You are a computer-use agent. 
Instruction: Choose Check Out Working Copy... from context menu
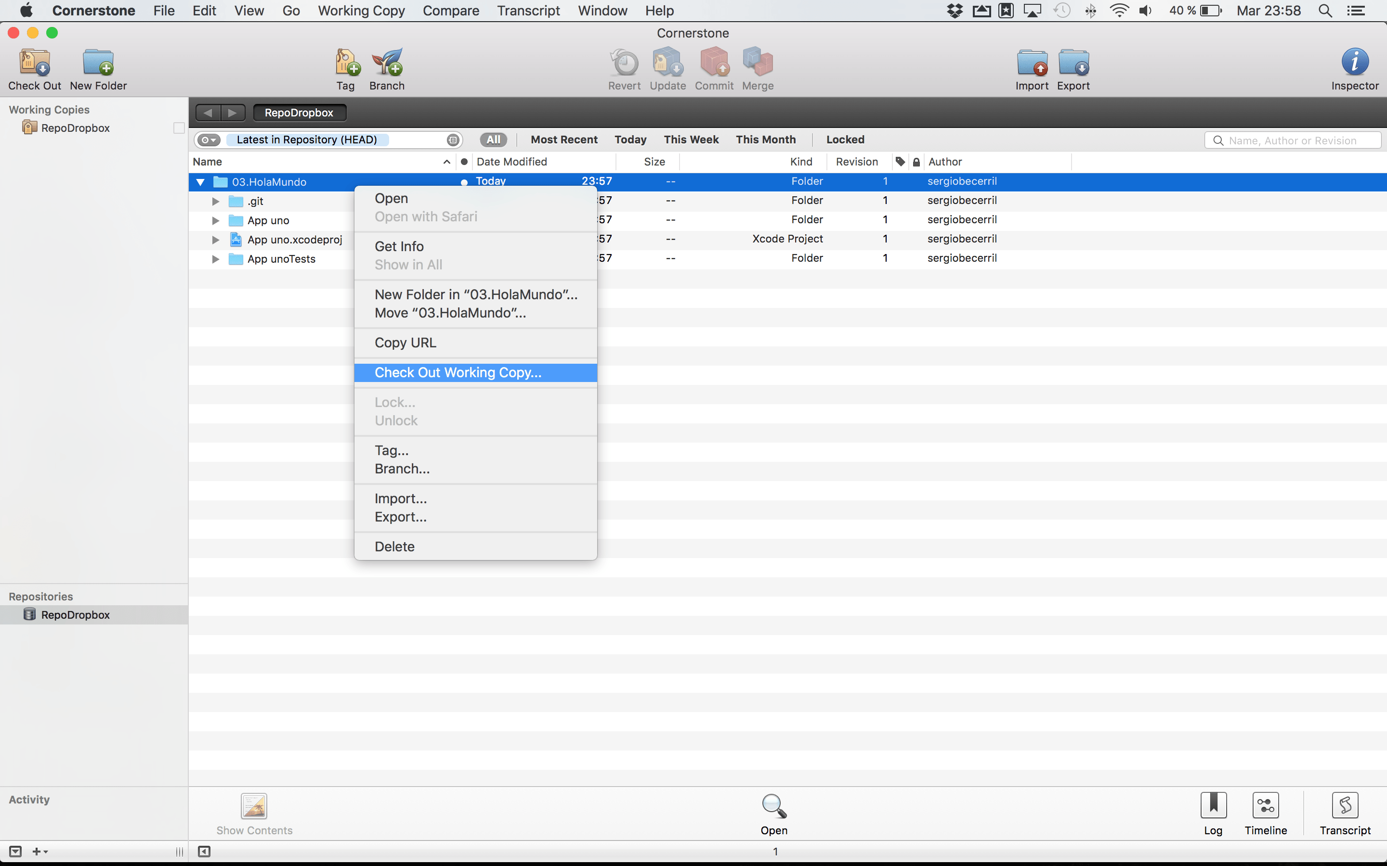476,372
